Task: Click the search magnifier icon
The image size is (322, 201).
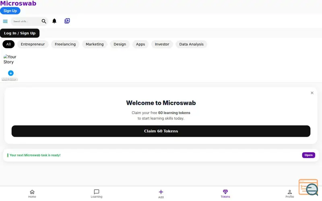Action: pyautogui.click(x=44, y=21)
